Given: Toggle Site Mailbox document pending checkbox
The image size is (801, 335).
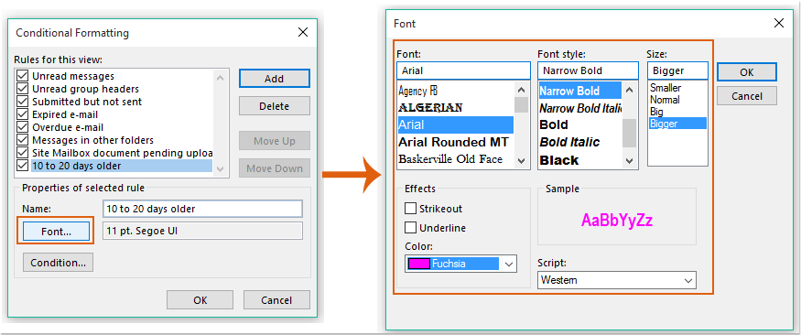Looking at the screenshot, I should [23, 153].
